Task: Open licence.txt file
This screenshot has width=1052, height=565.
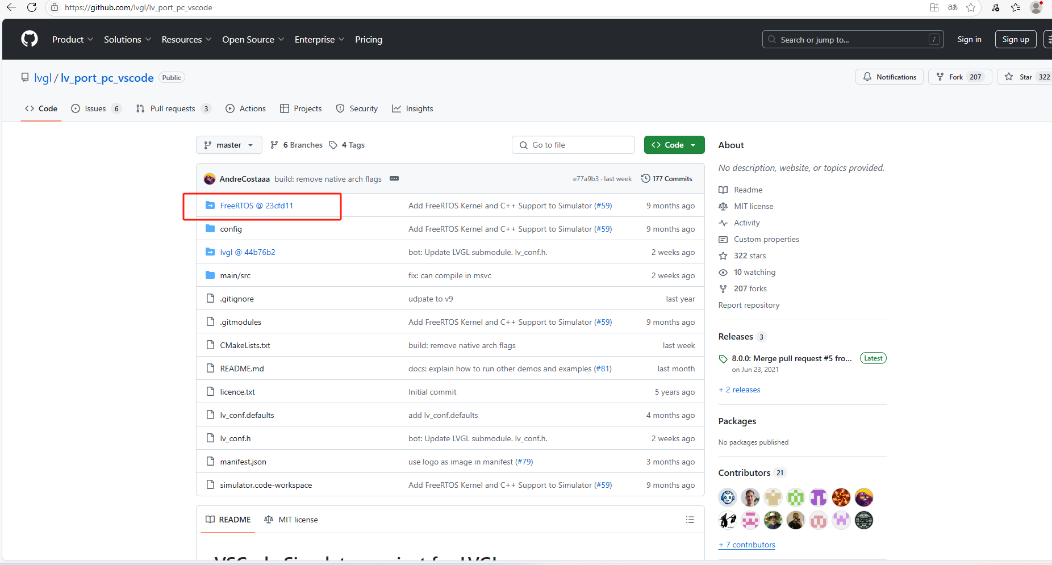Action: [237, 392]
